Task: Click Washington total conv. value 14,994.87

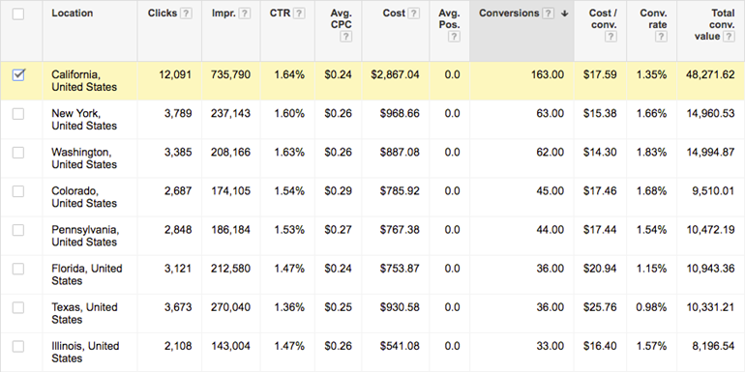Action: pos(710,153)
